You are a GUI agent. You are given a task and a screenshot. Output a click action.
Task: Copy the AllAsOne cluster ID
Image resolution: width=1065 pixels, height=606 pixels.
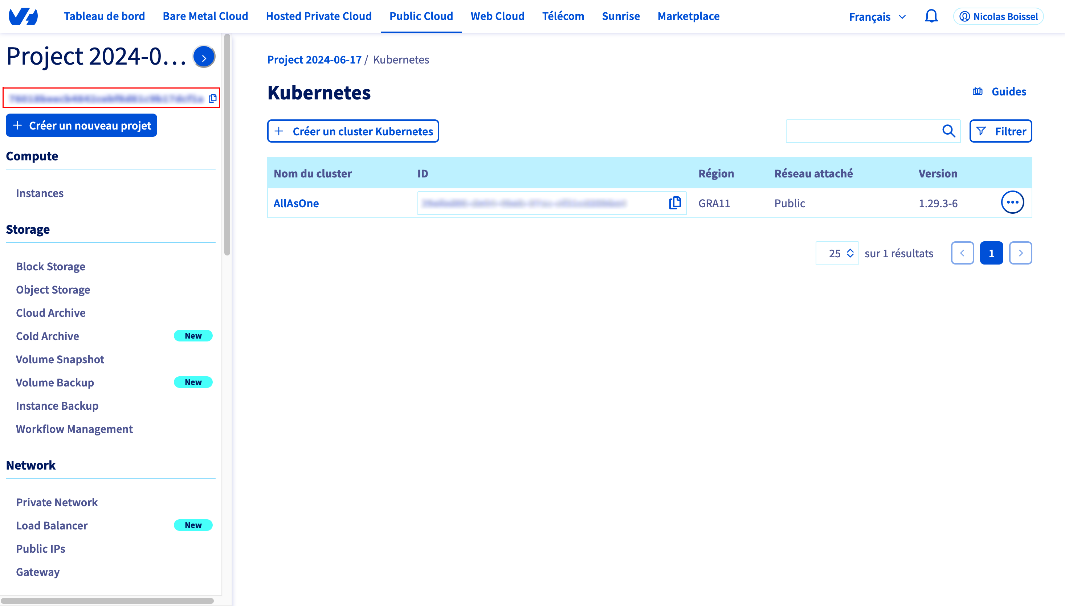click(x=674, y=203)
